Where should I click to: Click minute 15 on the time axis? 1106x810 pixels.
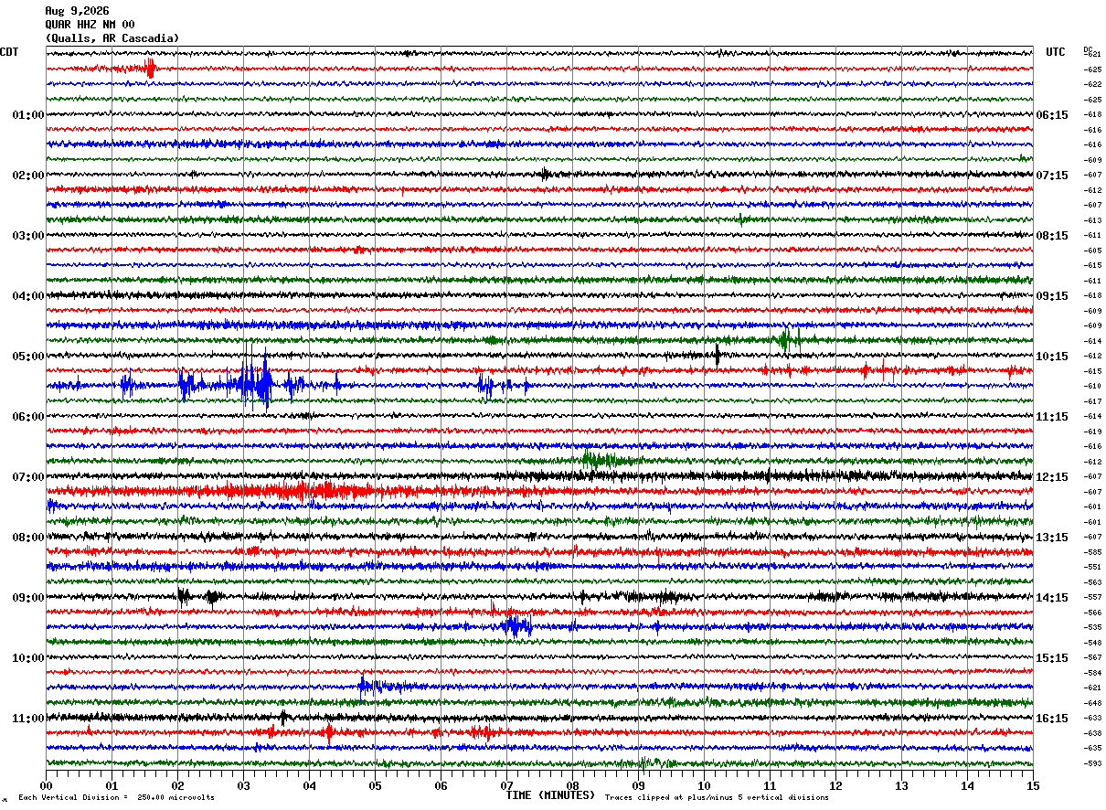1033,785
